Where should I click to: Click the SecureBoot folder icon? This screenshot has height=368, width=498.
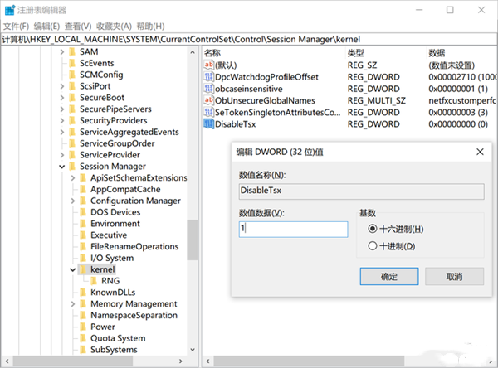pyautogui.click(x=73, y=98)
